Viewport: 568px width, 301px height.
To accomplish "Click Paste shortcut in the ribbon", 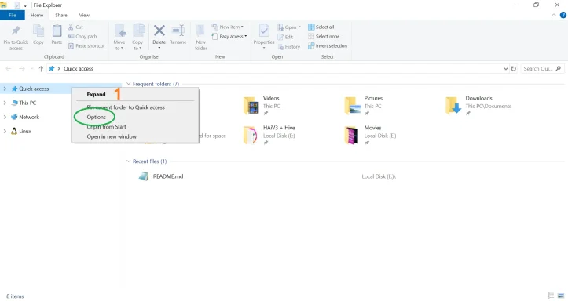I will click(86, 46).
